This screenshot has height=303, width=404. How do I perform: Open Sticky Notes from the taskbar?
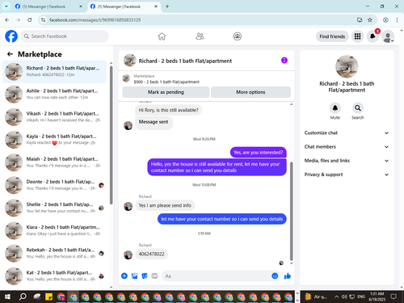(48, 297)
